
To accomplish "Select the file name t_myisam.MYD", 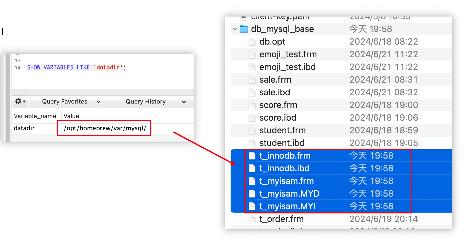I will (x=289, y=194).
